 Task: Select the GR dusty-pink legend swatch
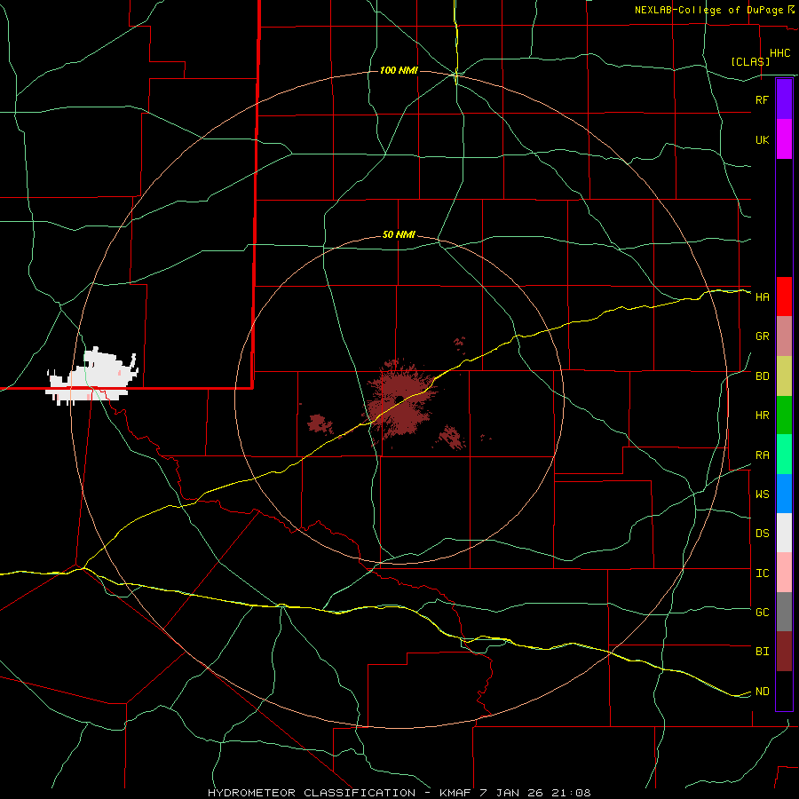(x=784, y=336)
